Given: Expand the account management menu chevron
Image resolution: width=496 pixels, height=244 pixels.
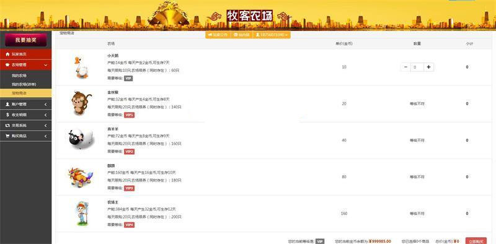Looking at the screenshot, I should (45, 104).
